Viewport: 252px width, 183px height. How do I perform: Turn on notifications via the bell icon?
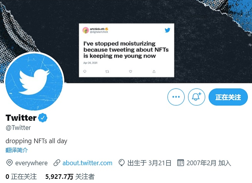(196, 97)
